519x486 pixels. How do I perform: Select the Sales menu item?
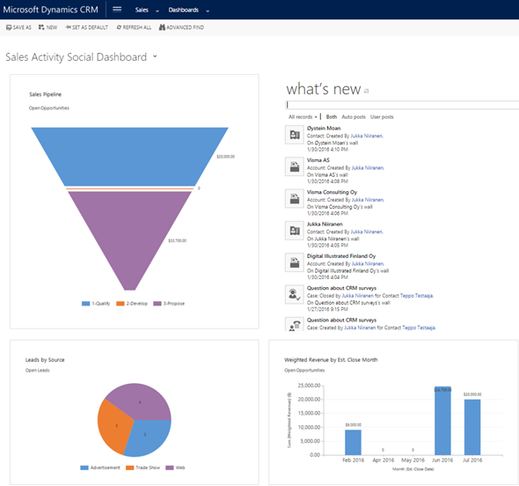click(142, 10)
